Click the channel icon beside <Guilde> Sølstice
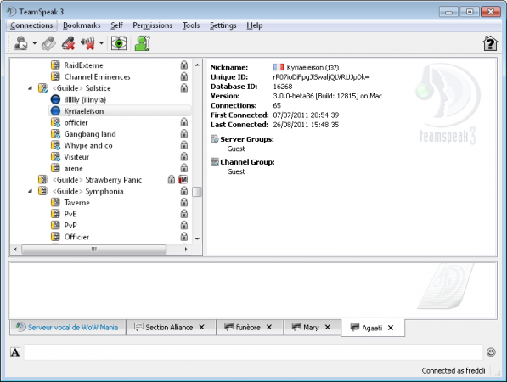This screenshot has height=382, width=507. tap(42, 88)
